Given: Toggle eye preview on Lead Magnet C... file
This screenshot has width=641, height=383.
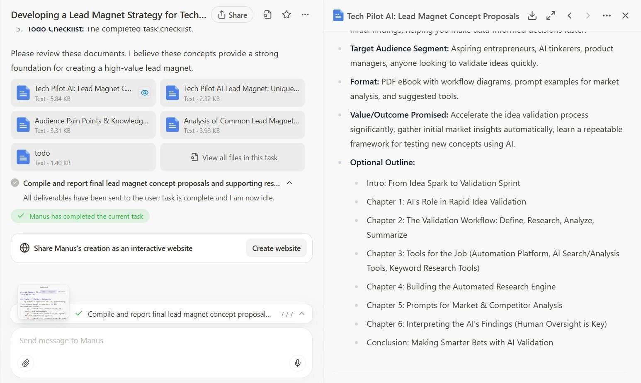Looking at the screenshot, I should [x=145, y=93].
